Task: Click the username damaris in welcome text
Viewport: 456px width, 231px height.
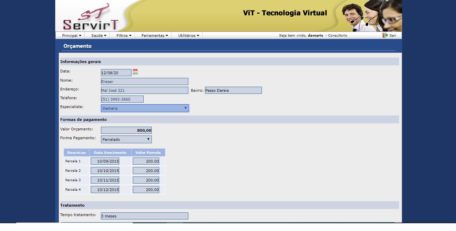Action: coord(315,36)
